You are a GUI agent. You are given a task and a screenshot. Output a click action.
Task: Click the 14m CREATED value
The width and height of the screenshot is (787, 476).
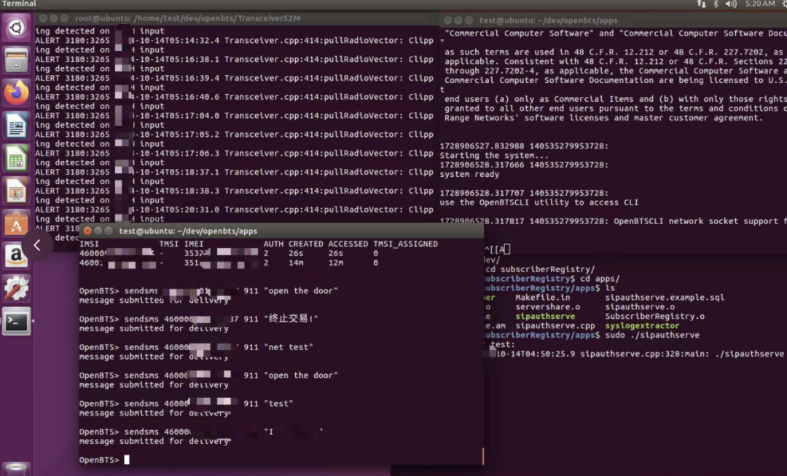[296, 263]
